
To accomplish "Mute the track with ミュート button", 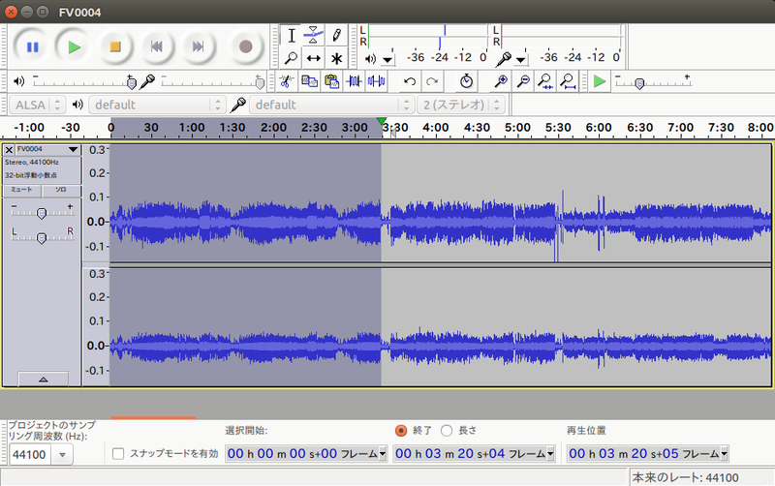I will (x=22, y=190).
